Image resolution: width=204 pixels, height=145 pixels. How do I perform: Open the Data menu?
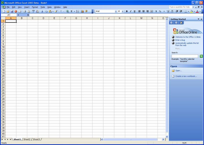tap(49, 7)
